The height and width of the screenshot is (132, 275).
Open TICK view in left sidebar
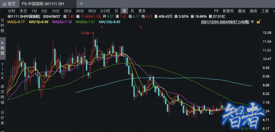pyautogui.click(x=3, y=71)
